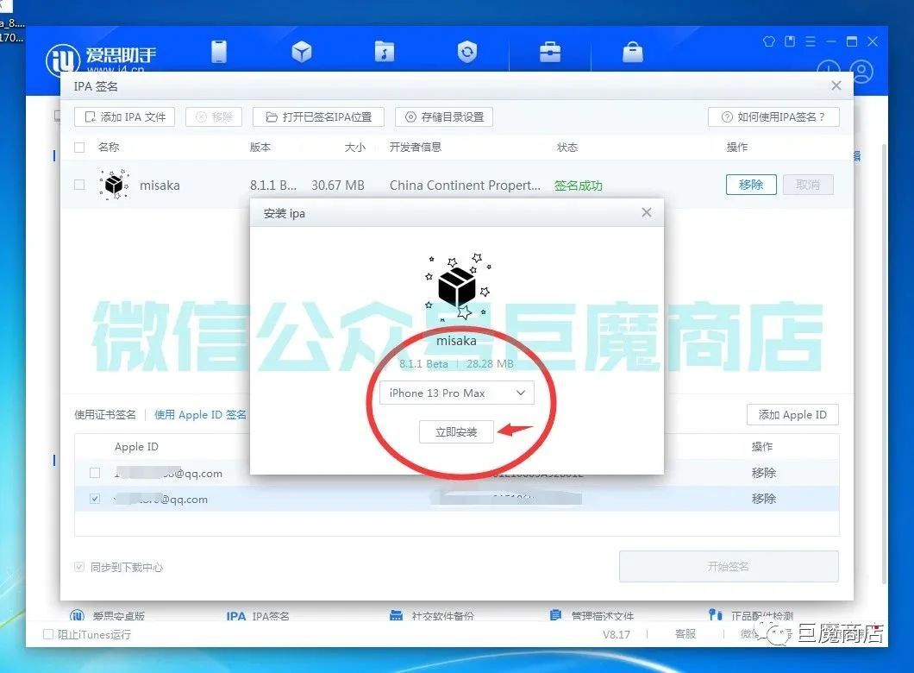The width and height of the screenshot is (914, 673).
Task: Toggle the select-all checkbox beside 名称
Action: click(x=80, y=147)
